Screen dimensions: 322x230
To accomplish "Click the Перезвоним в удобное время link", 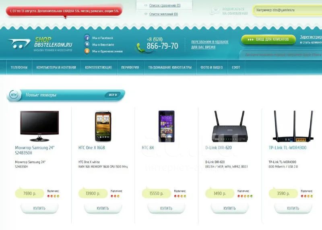I will pyautogui.click(x=210, y=44).
